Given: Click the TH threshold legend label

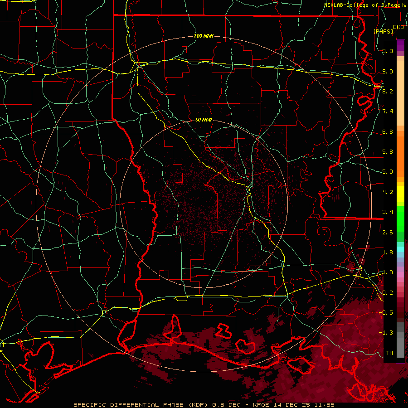Looking at the screenshot, I should click(389, 353).
